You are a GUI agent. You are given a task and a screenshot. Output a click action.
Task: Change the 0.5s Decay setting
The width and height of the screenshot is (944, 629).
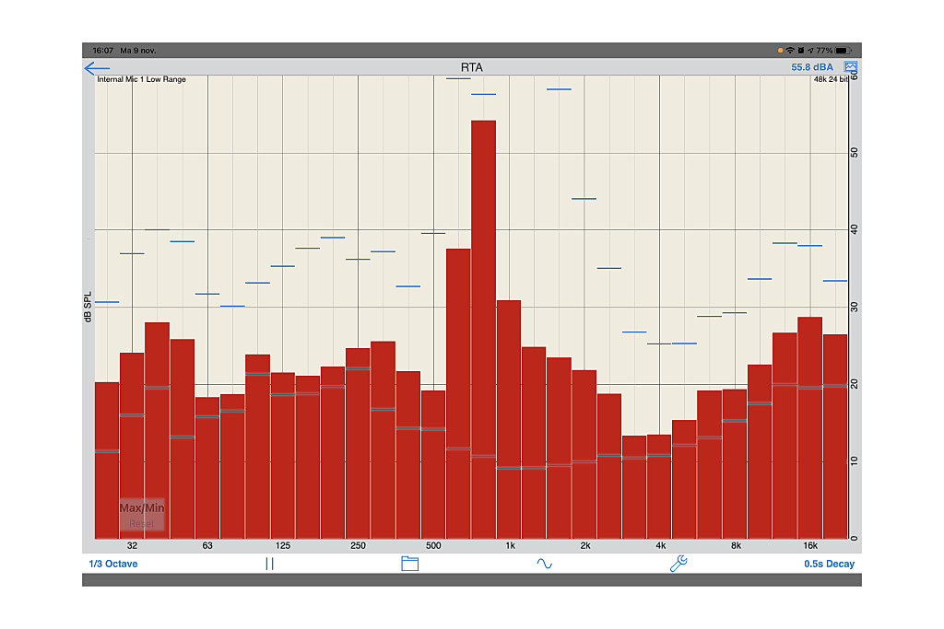click(x=829, y=564)
